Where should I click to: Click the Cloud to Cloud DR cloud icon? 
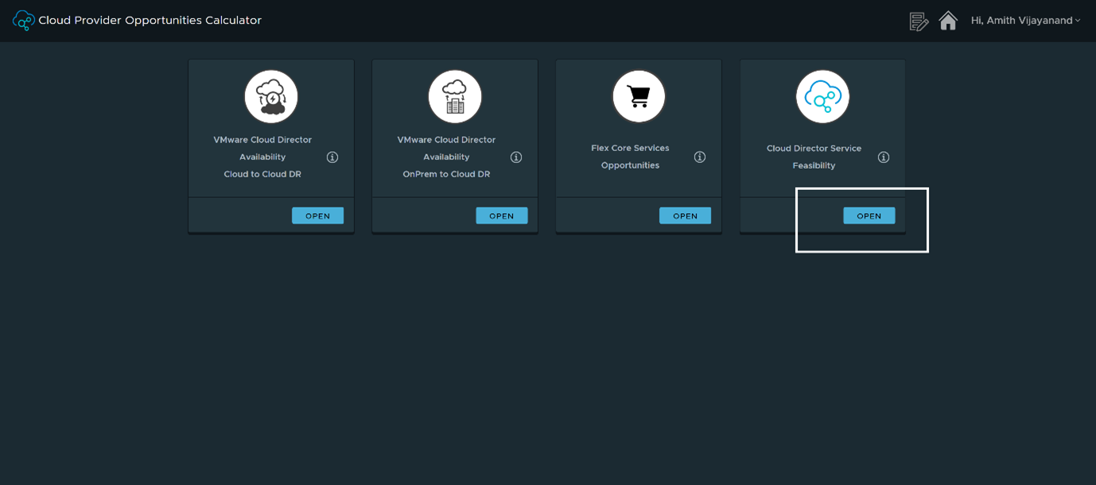[x=271, y=97]
